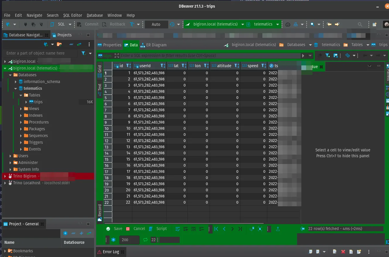This screenshot has height=257, width=389.
Task: Open transaction log clock icon
Action: pos(172,24)
